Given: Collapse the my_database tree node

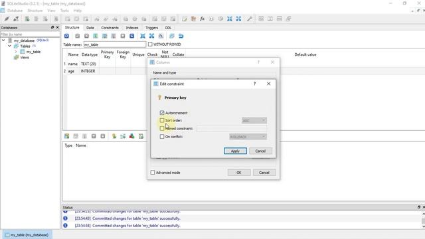Looking at the screenshot, I should [3, 40].
